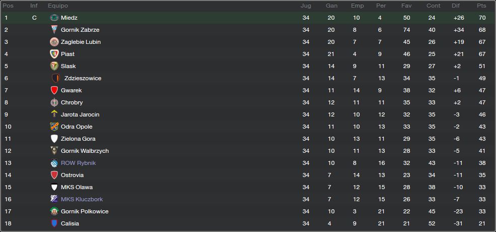496x232 pixels.
Task: Click the blue Calisia shield icon
Action: pos(54,223)
